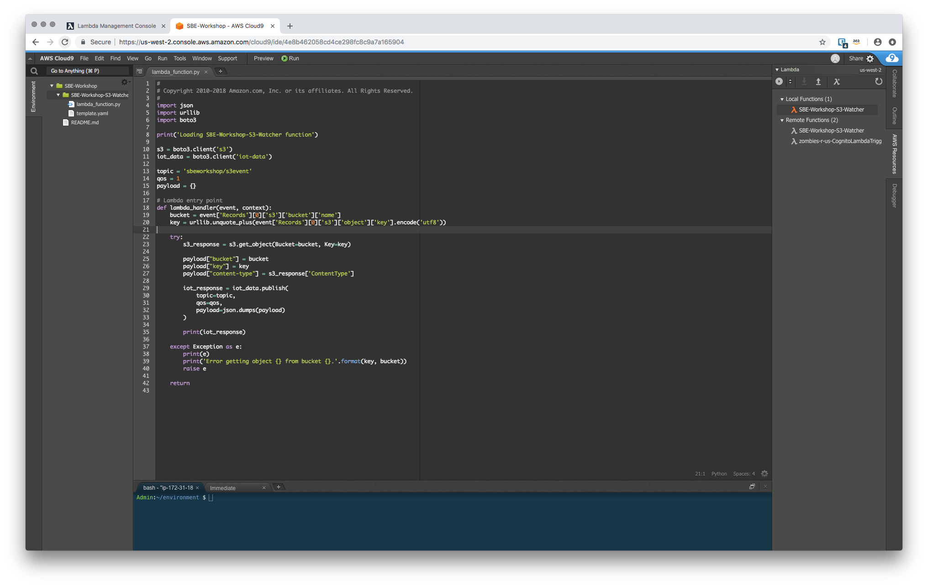Collapse the Remote Functions group
This screenshot has width=928, height=587.
click(782, 120)
